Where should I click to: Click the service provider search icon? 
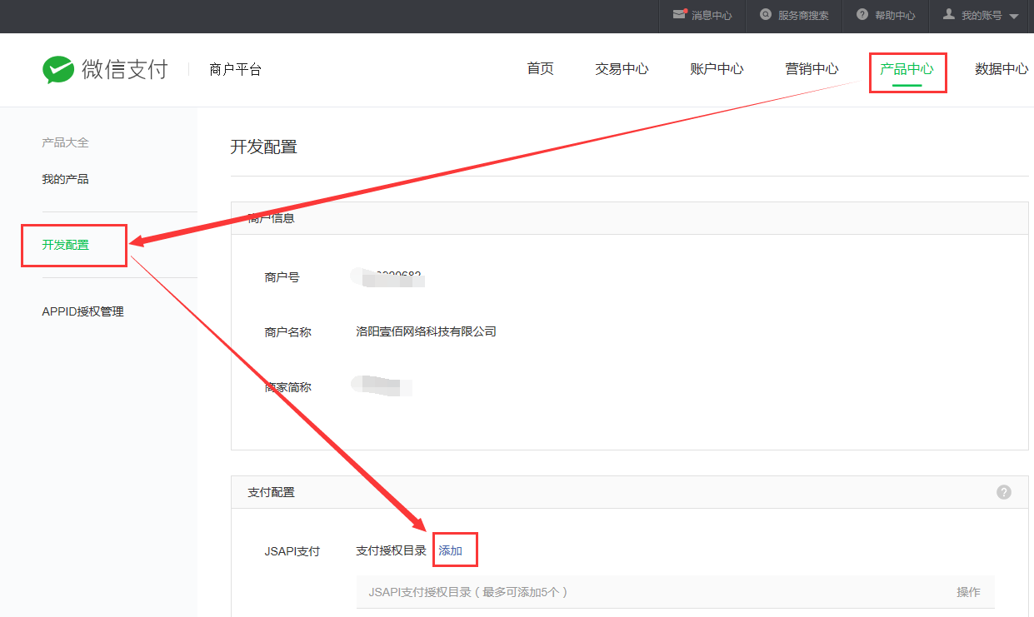click(x=765, y=14)
